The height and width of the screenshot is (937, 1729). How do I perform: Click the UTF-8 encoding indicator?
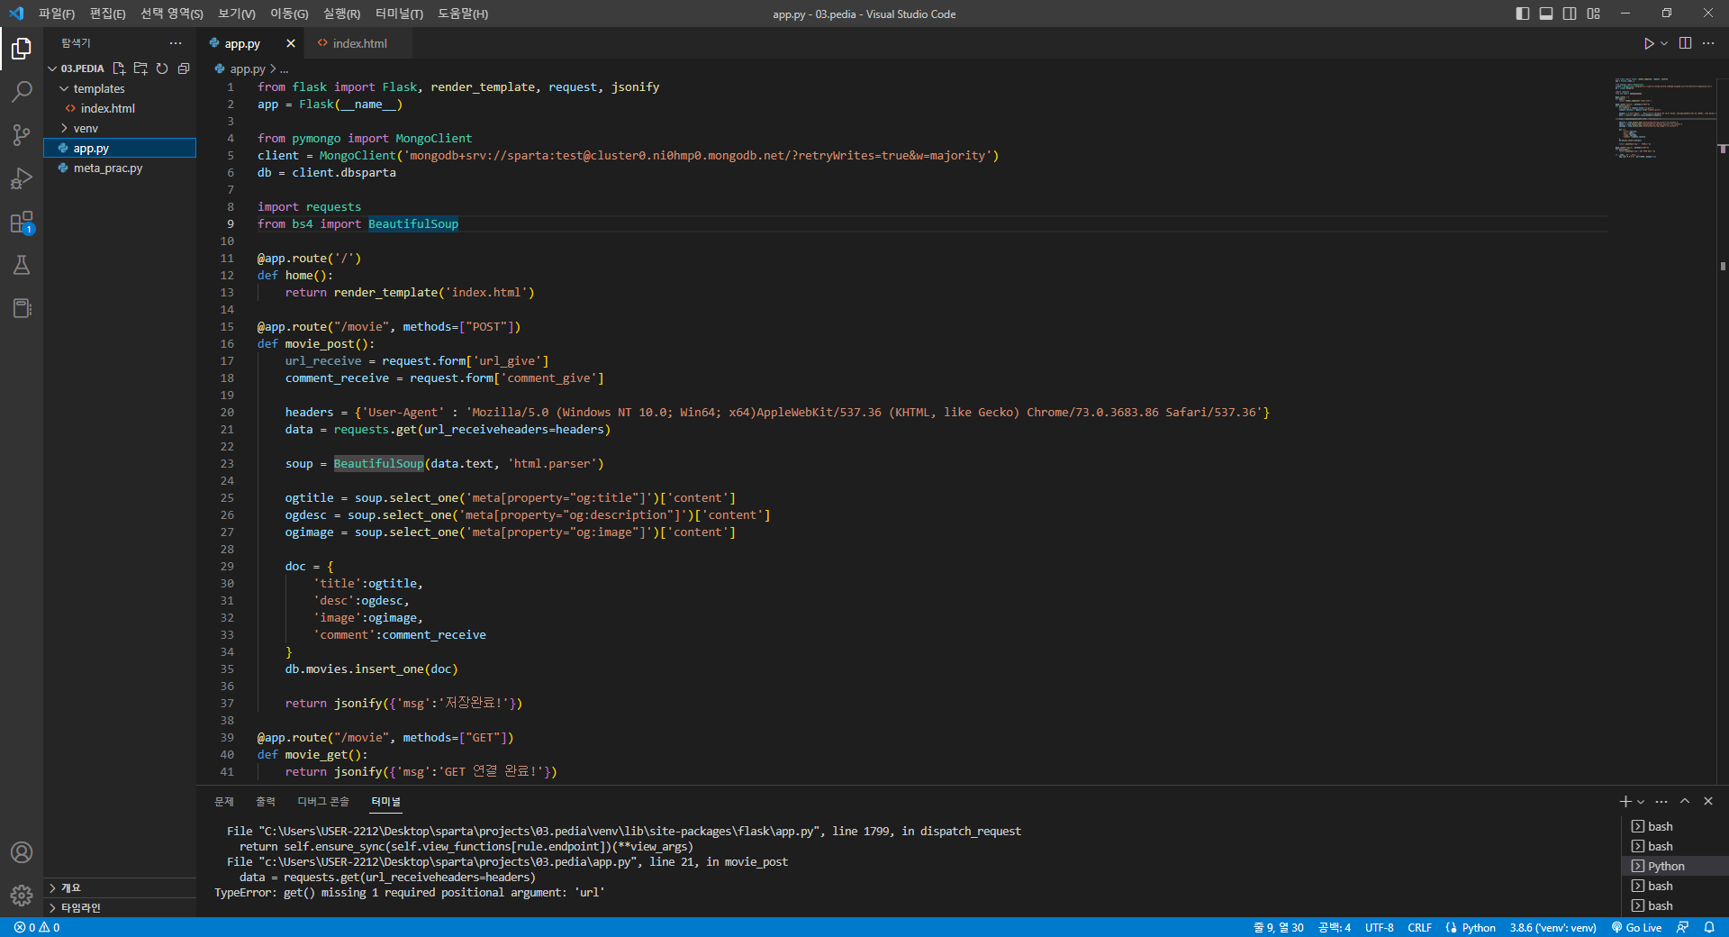(x=1379, y=927)
